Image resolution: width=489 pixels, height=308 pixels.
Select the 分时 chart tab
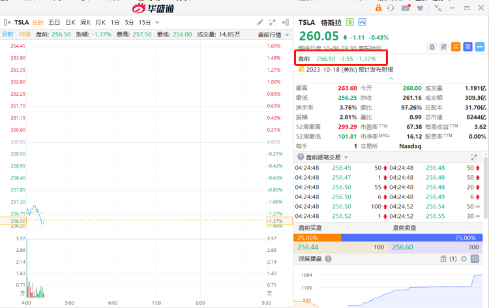[x=38, y=22]
